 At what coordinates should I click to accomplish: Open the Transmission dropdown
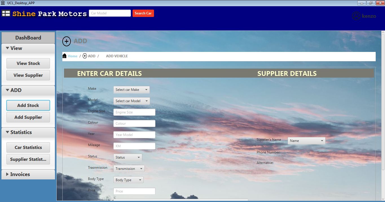(x=129, y=168)
